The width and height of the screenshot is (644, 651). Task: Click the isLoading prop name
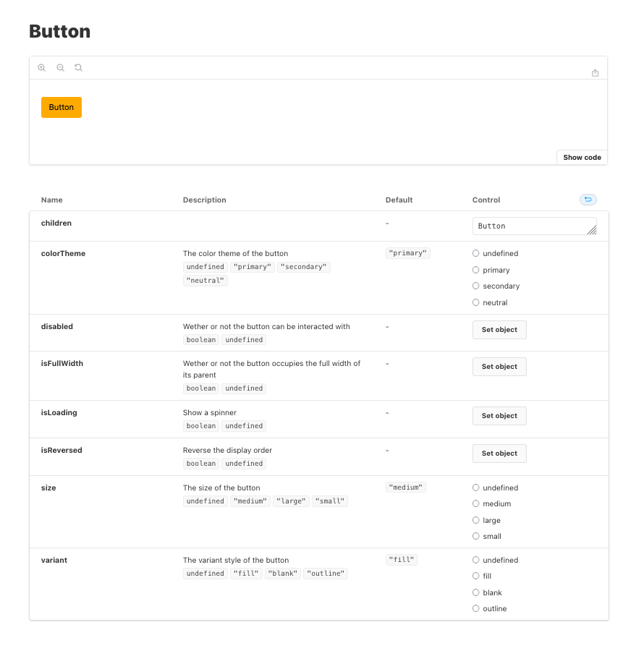coord(59,412)
